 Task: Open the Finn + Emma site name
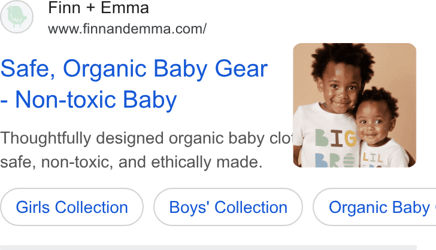(98, 8)
